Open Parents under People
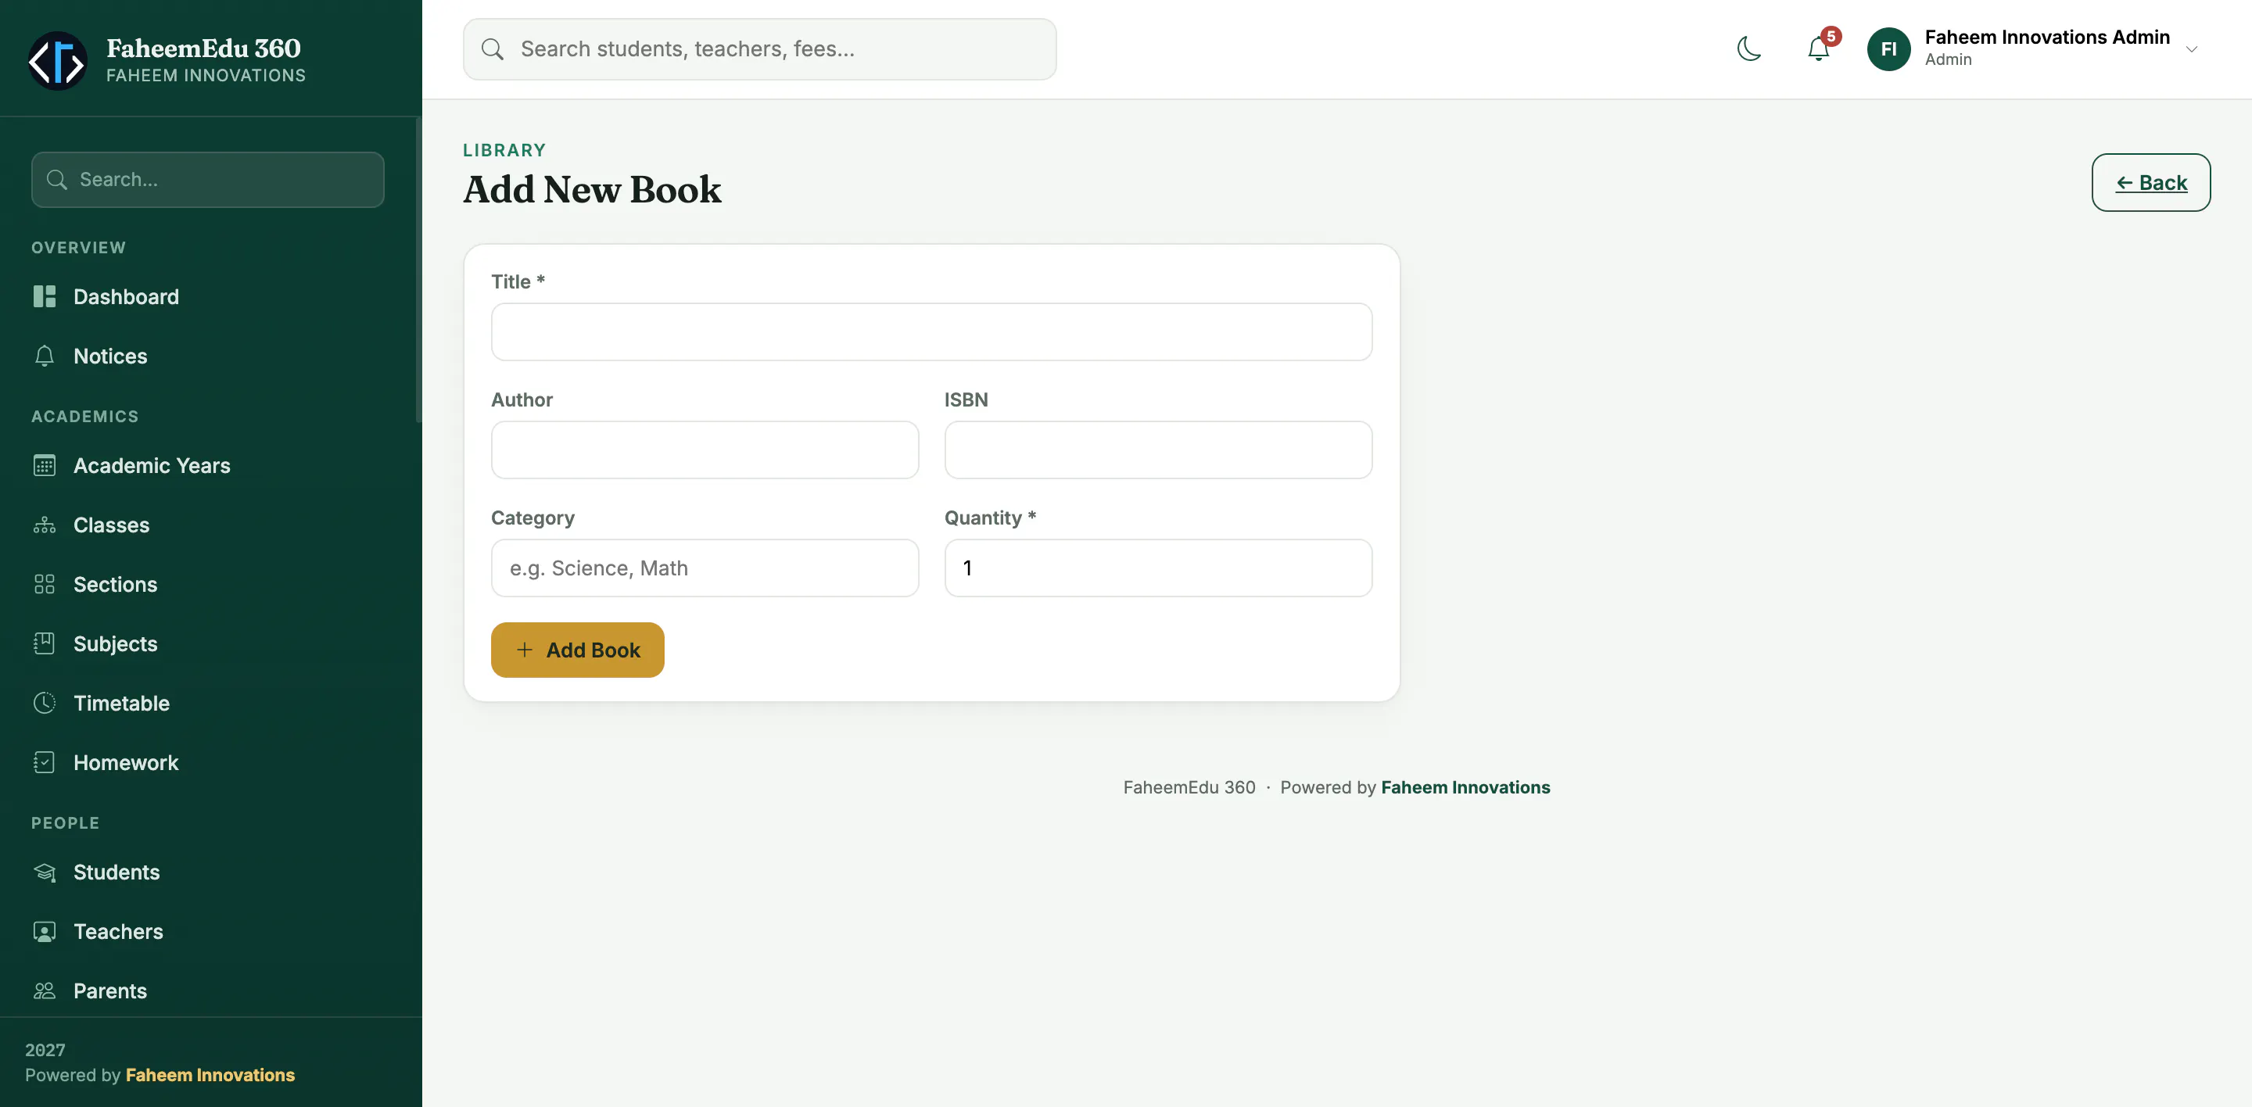Screen dimensions: 2252x1107 (208, 991)
